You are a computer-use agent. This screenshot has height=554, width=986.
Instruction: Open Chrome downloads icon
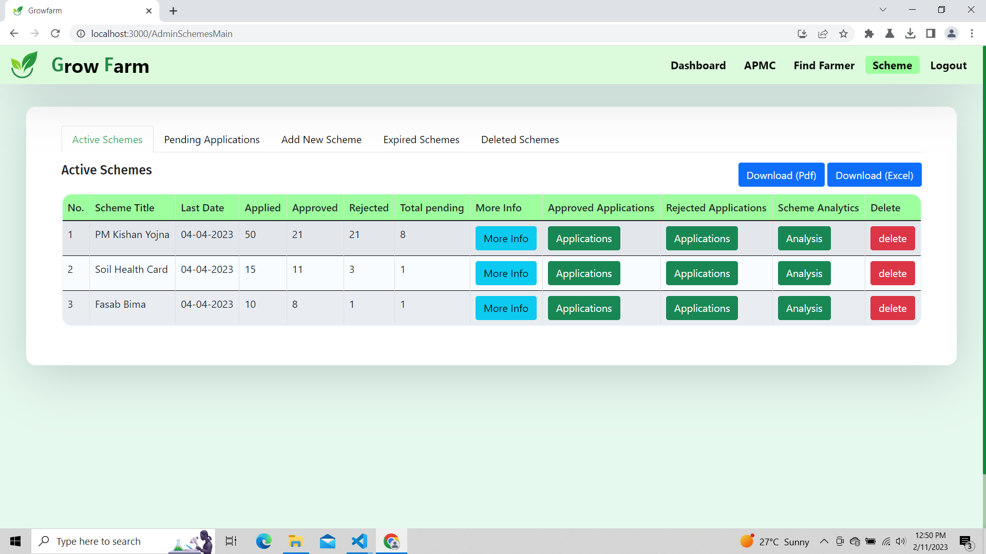tap(910, 34)
